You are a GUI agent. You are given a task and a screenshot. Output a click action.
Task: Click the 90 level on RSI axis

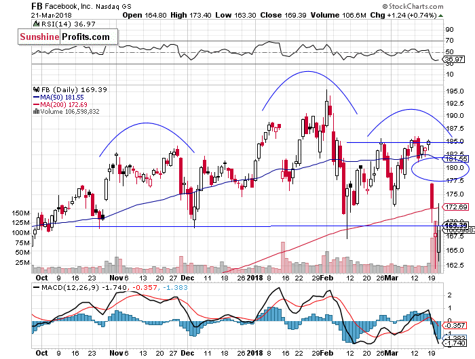(x=449, y=30)
